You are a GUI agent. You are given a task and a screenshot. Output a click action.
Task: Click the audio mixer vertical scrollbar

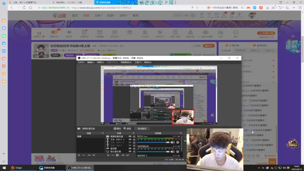(182, 144)
